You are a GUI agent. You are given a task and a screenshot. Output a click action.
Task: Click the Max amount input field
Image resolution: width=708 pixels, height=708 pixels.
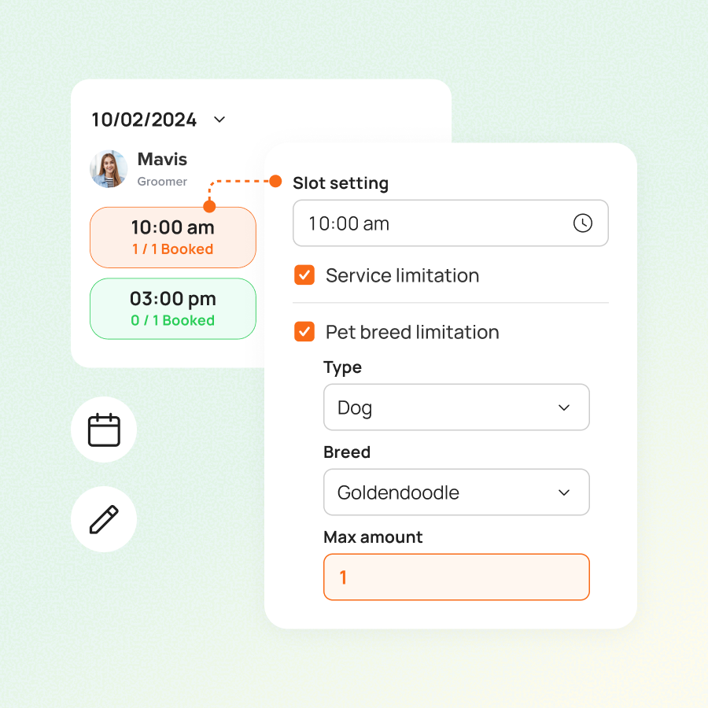pyautogui.click(x=456, y=577)
